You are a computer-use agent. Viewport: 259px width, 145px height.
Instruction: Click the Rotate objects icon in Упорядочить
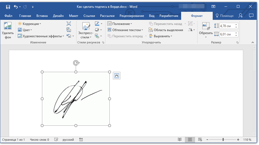coord(191,30)
